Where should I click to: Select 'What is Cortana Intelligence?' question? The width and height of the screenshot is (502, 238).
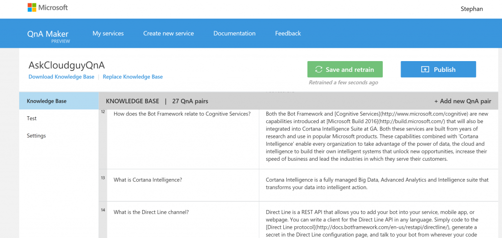(148, 180)
